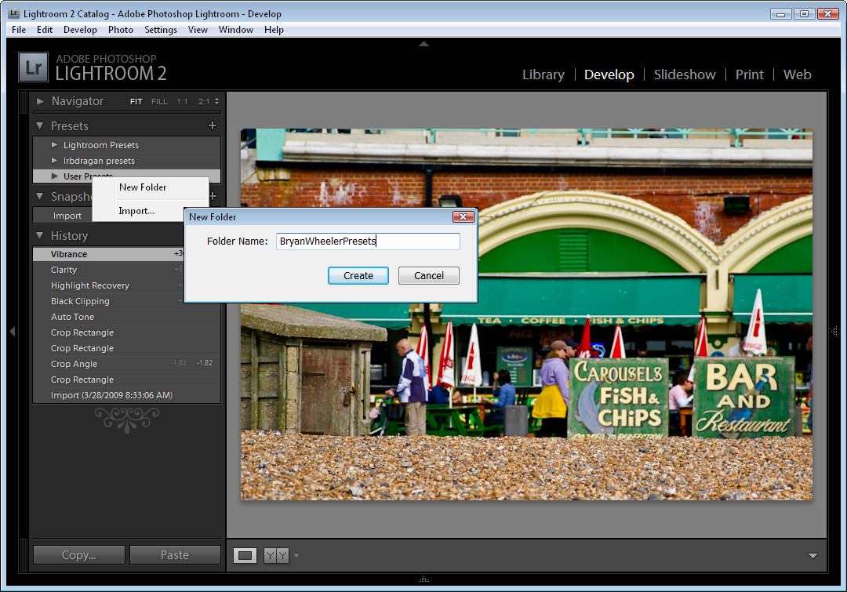Image resolution: width=847 pixels, height=592 pixels.
Task: Click the Paste settings button
Action: [175, 554]
